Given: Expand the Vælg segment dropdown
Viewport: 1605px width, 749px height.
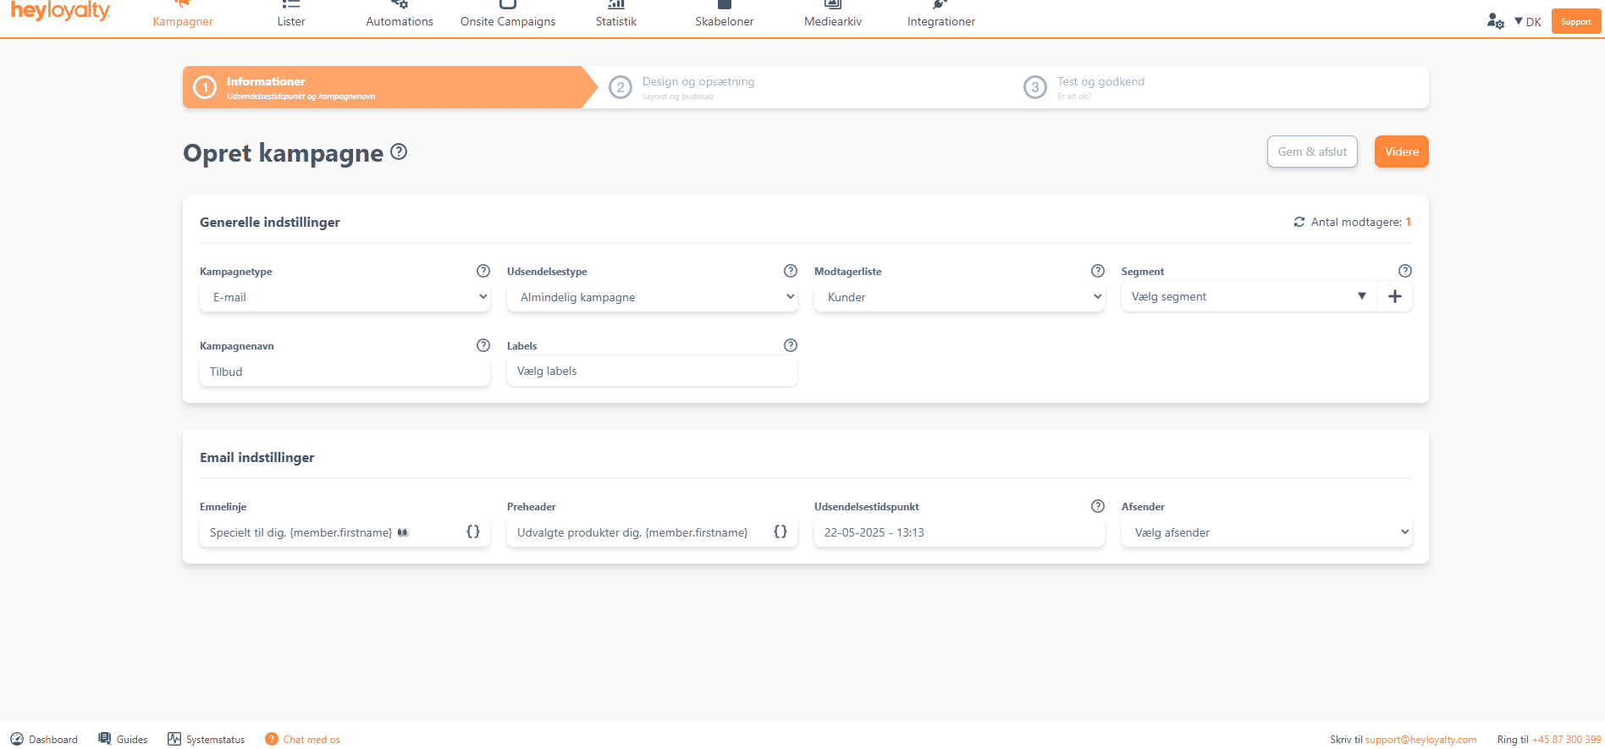Looking at the screenshot, I should pyautogui.click(x=1249, y=296).
